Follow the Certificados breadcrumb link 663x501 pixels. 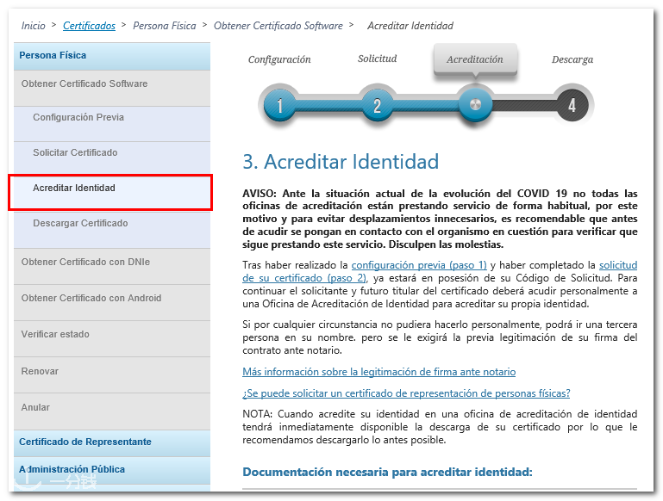(x=89, y=26)
